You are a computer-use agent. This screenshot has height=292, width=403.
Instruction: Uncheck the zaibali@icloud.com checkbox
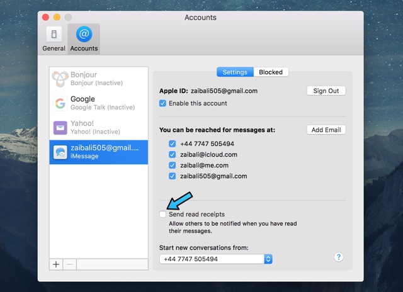tap(172, 155)
